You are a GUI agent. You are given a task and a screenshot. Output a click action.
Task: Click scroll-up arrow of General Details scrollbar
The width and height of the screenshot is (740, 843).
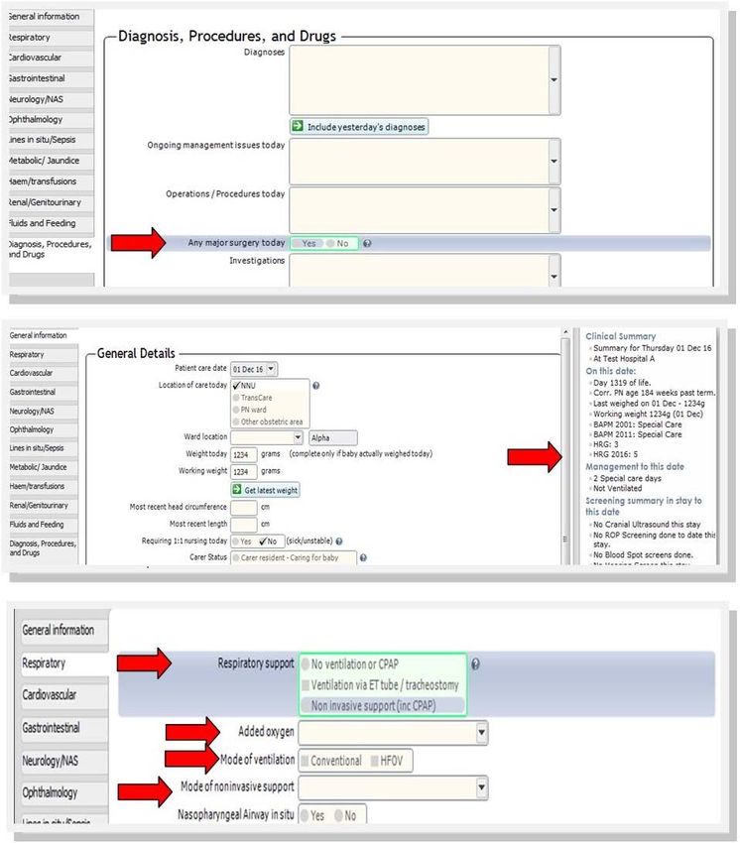(x=565, y=333)
